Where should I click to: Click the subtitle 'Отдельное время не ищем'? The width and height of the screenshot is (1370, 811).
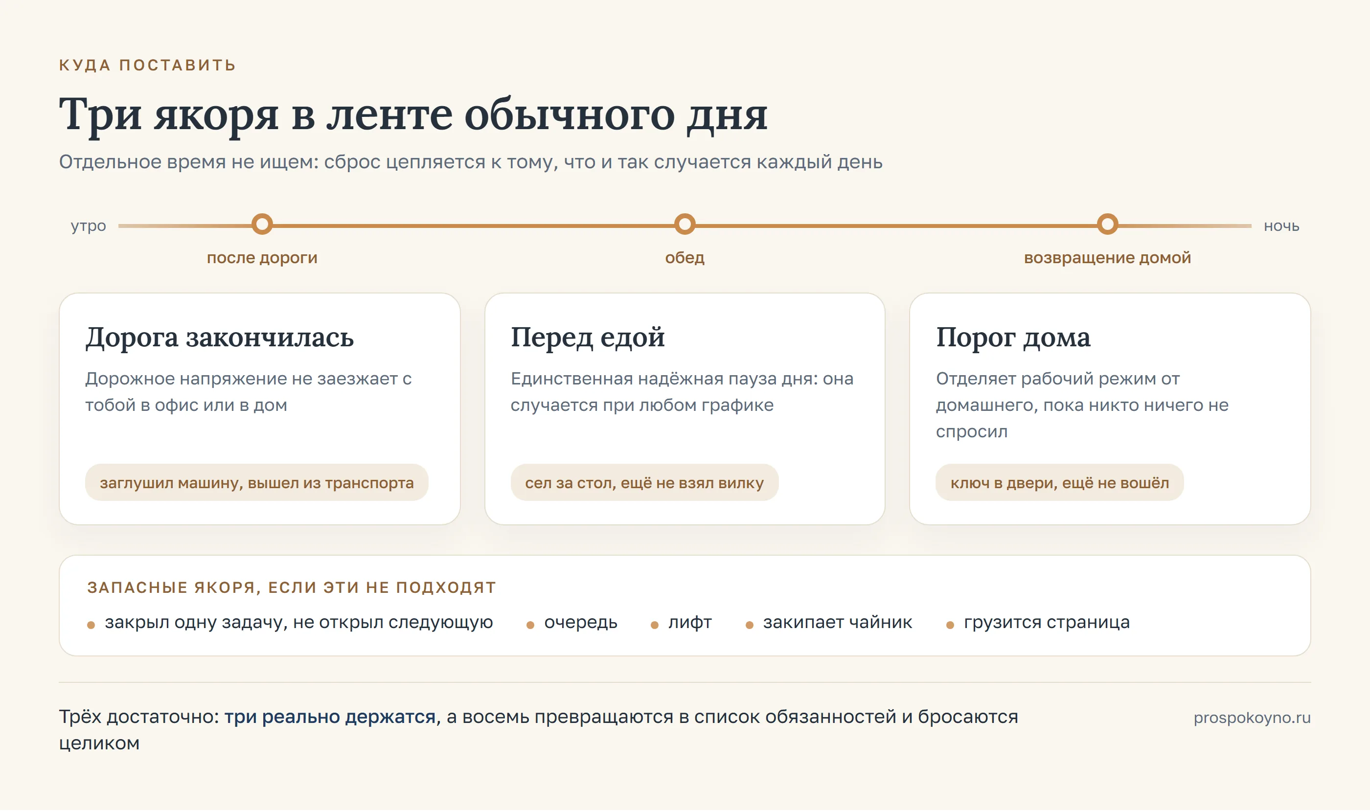(x=471, y=162)
